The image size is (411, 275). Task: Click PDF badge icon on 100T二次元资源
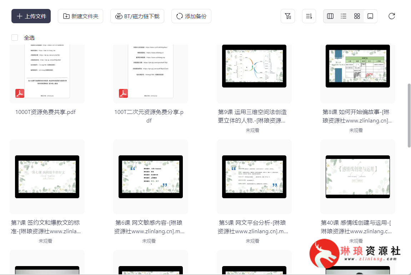123,93
